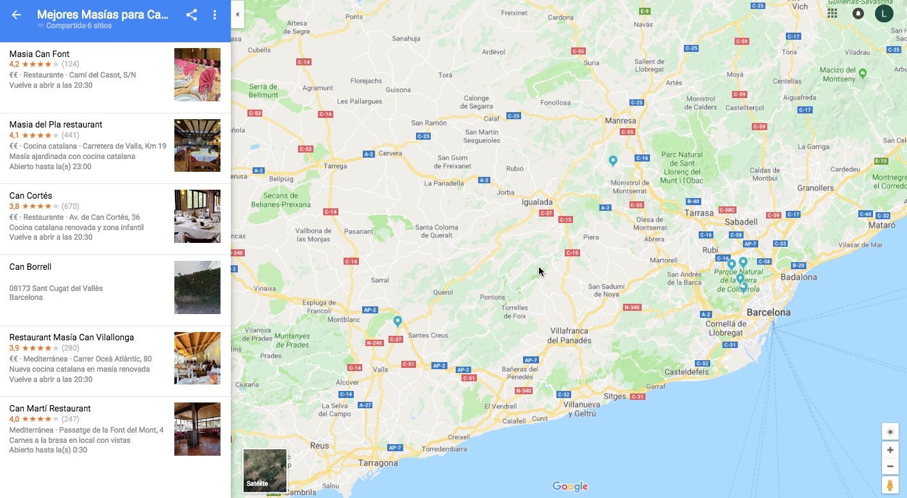Image resolution: width=907 pixels, height=498 pixels.
Task: Share the Mejores Masías list
Action: [x=192, y=15]
